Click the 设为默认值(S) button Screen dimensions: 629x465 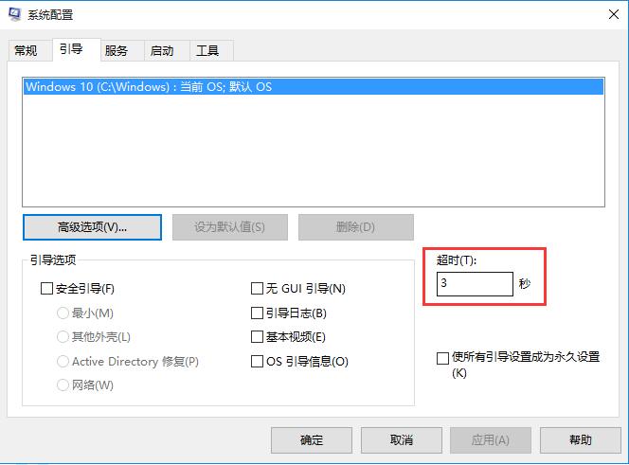point(230,227)
